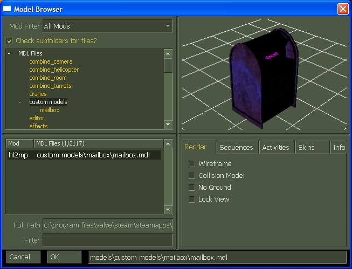Click folder tree scroll up arrow
The height and width of the screenshot is (269, 352).
pos(168,54)
